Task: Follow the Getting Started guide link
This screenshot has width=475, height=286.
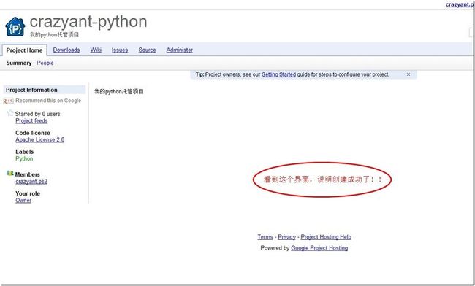Action: click(x=278, y=74)
